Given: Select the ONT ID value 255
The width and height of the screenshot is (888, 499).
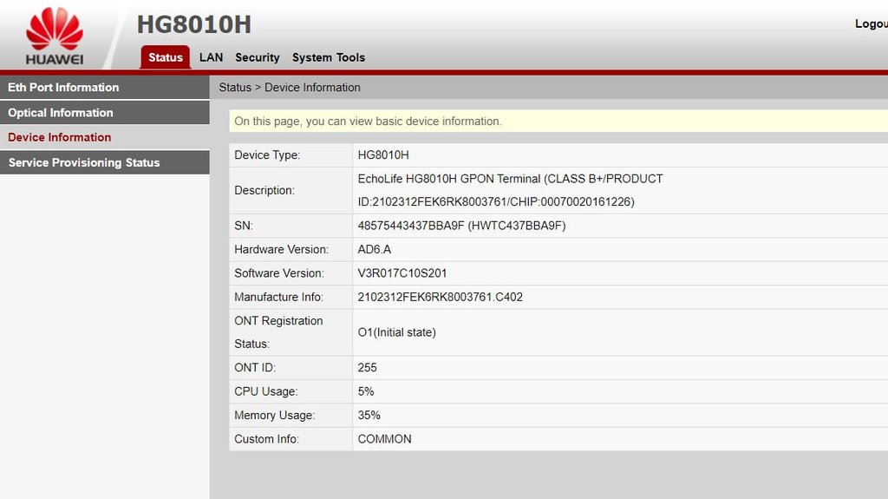Looking at the screenshot, I should (367, 367).
